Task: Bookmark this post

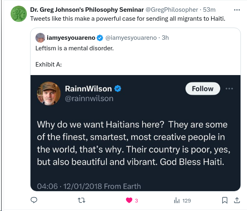Action: [x=225, y=200]
